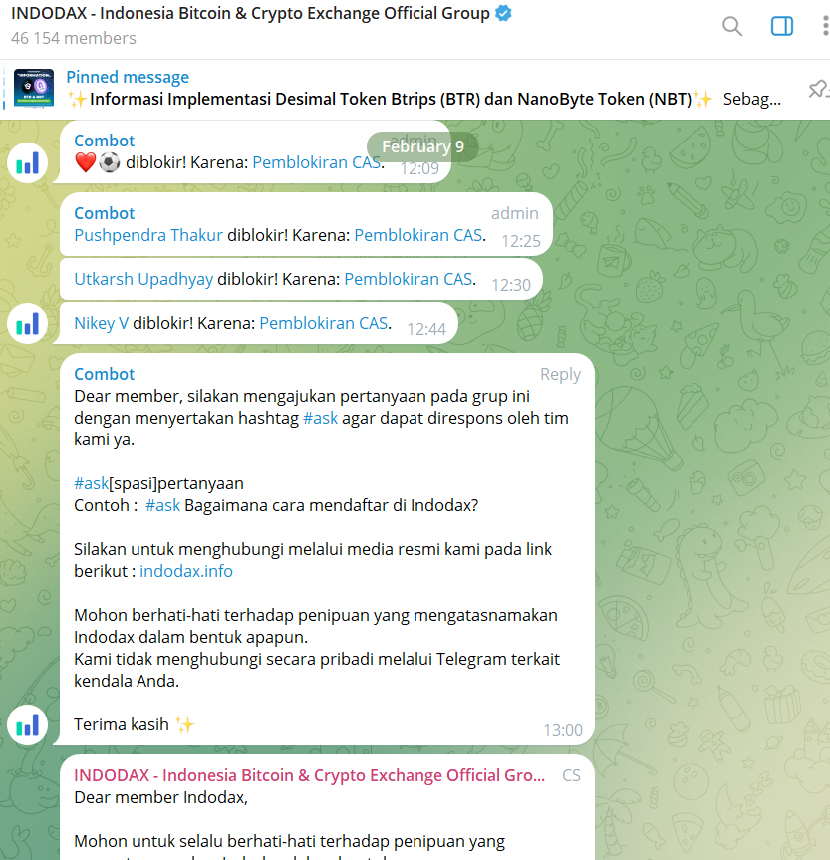Click the 12:44 timestamp
830x860 pixels.
426,329
